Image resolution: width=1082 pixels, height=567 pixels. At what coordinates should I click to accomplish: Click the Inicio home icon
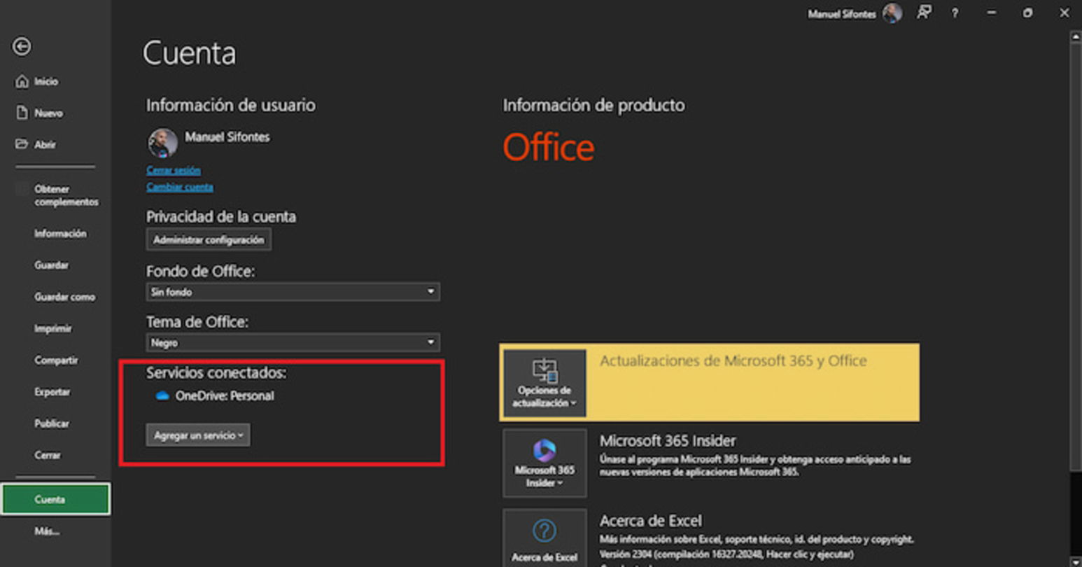point(22,82)
